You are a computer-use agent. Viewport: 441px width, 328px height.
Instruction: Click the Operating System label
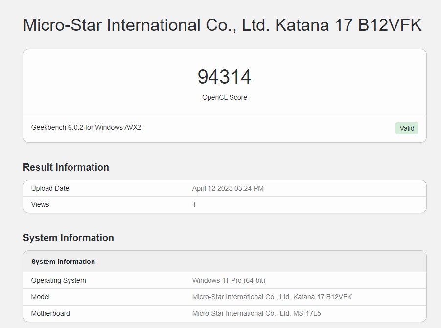(x=58, y=280)
